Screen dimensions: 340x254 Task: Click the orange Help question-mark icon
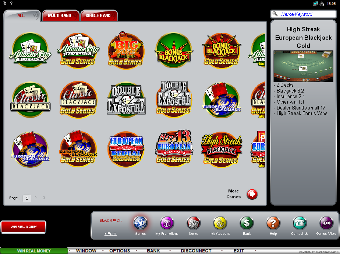pyautogui.click(x=273, y=223)
